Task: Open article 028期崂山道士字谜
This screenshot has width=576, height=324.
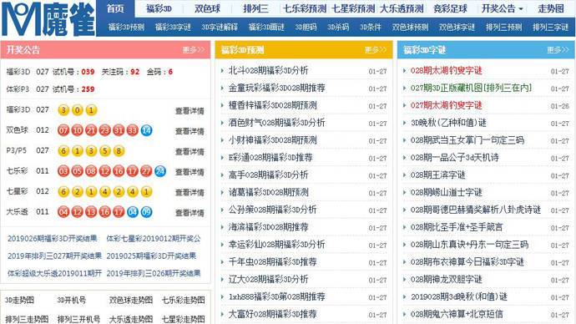Action: [x=446, y=192]
